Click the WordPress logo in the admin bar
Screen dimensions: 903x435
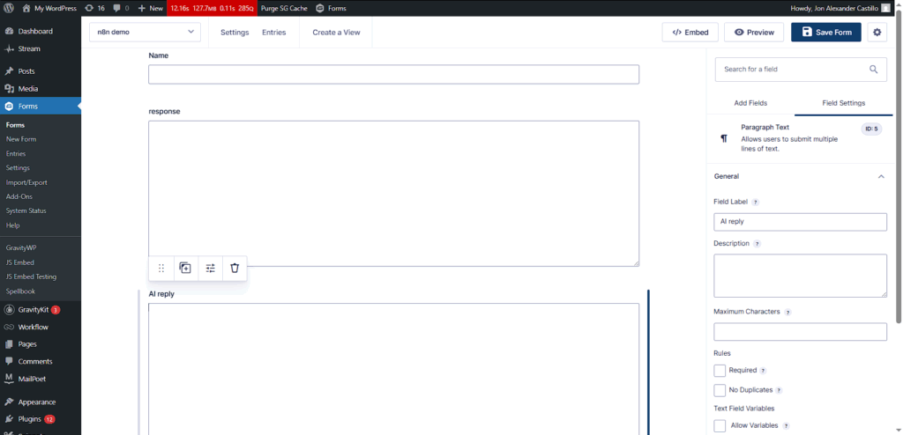pos(9,8)
